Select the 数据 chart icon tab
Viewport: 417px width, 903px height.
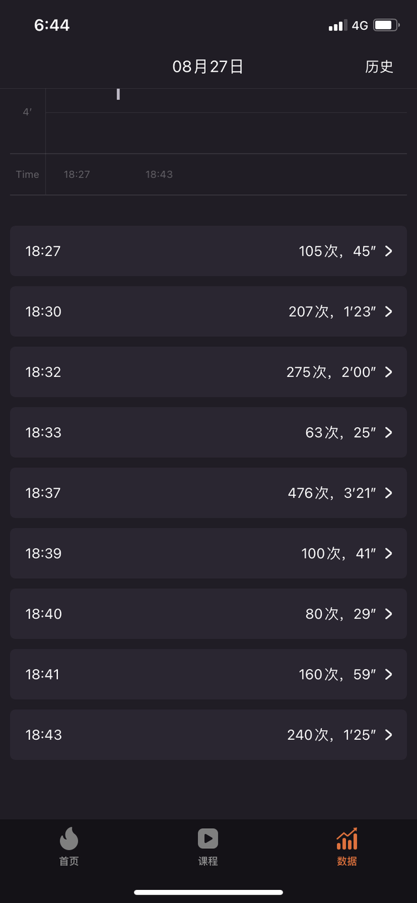(x=347, y=839)
